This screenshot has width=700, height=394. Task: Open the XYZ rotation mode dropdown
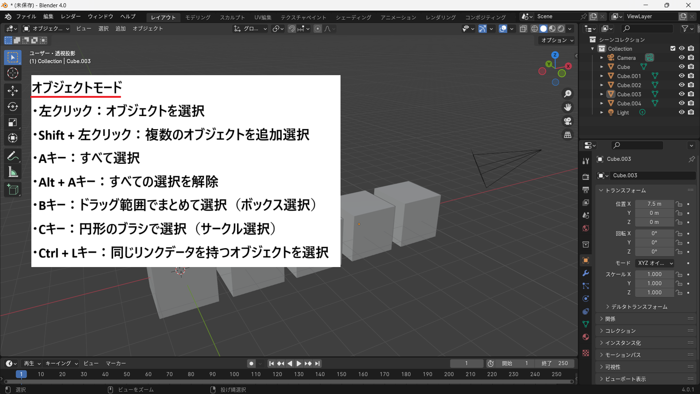pos(655,263)
